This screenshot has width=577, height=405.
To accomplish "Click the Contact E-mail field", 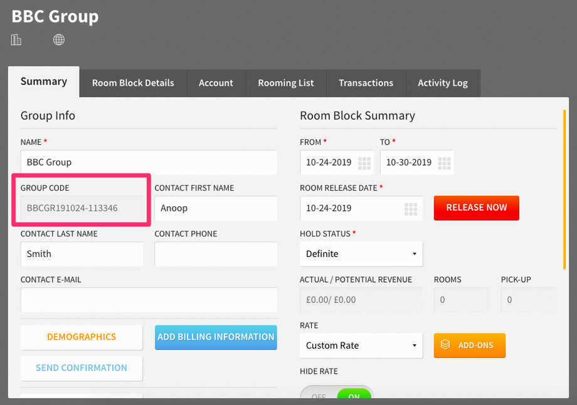I will pos(149,300).
